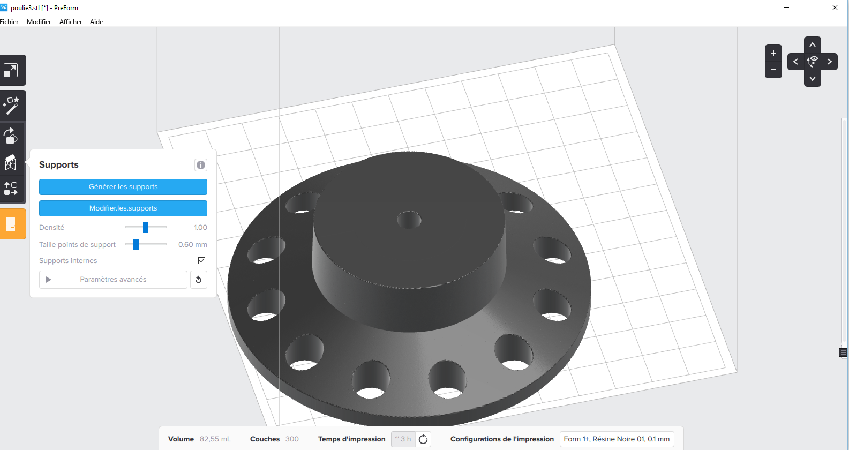The height and width of the screenshot is (450, 849).
Task: Rotate the view upward
Action: coord(813,45)
